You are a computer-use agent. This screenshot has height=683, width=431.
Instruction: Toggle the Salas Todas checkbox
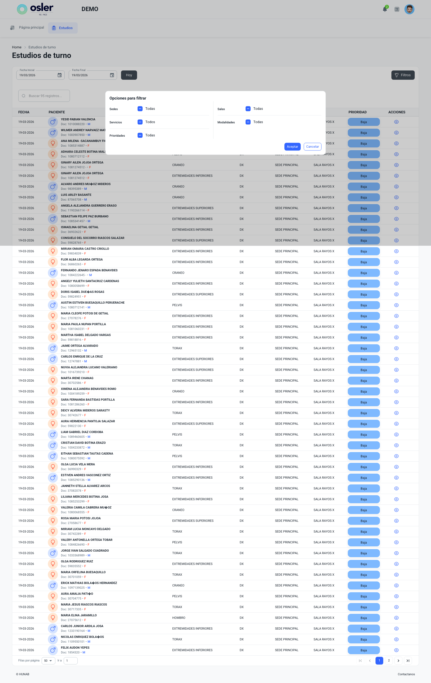click(248, 109)
